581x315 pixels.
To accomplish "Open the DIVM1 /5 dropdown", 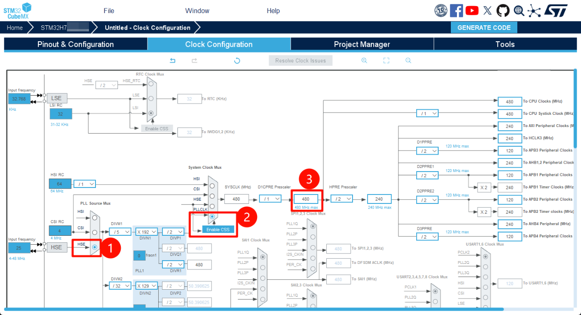I will [x=120, y=232].
